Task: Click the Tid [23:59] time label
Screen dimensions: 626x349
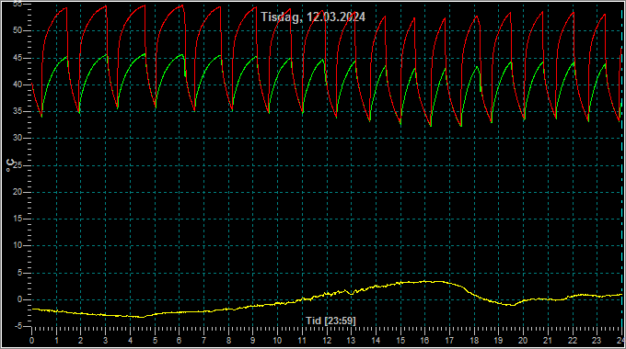Action: pos(330,321)
